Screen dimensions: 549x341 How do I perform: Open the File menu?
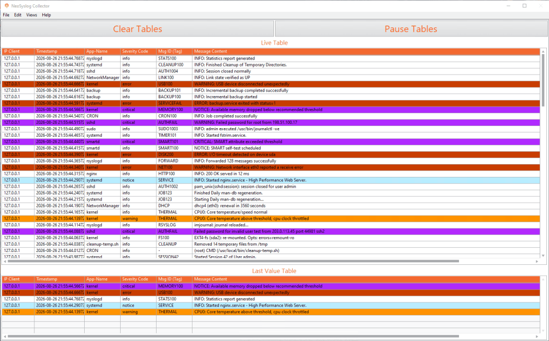pyautogui.click(x=6, y=15)
